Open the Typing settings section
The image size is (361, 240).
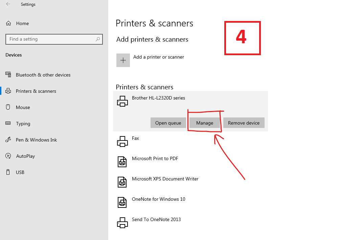23,124
